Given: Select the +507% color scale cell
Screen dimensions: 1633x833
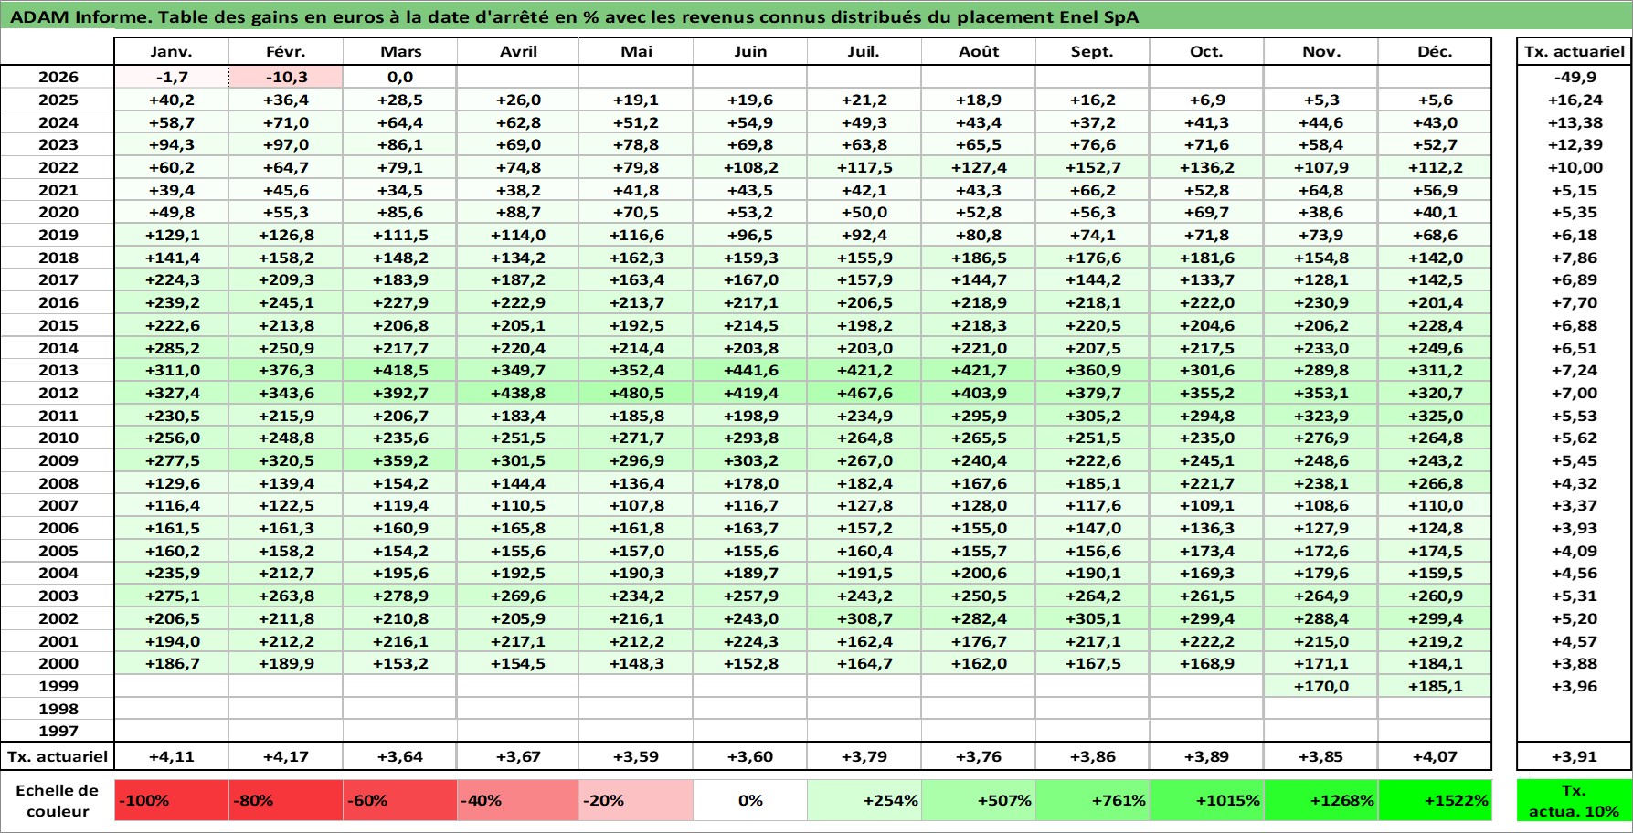Looking at the screenshot, I should [x=979, y=800].
